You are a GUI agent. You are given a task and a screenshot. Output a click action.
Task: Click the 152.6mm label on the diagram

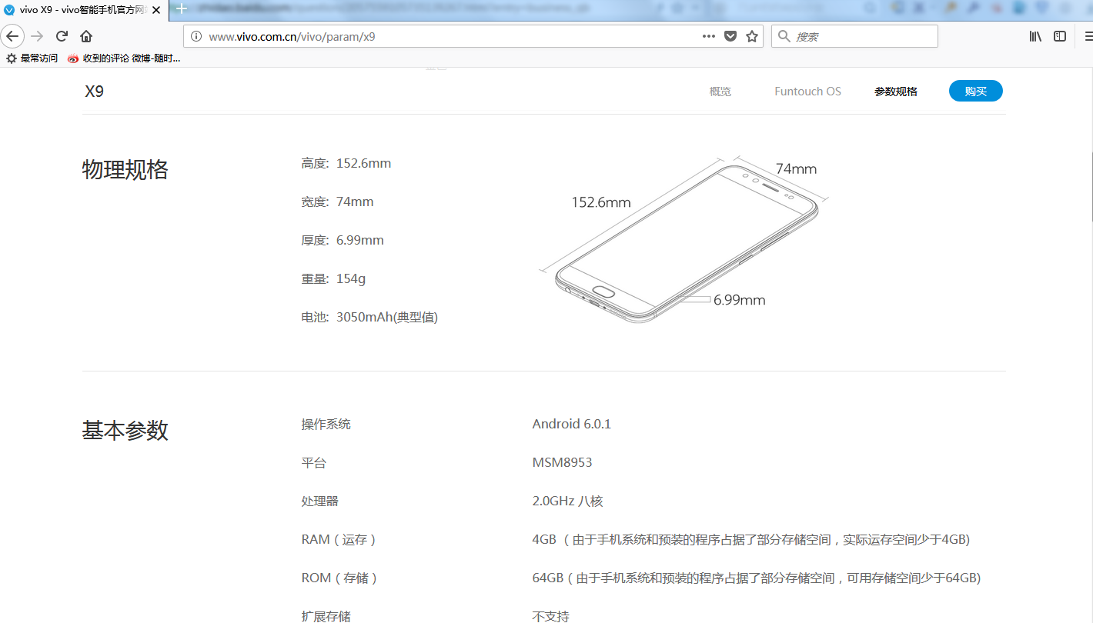click(x=600, y=202)
